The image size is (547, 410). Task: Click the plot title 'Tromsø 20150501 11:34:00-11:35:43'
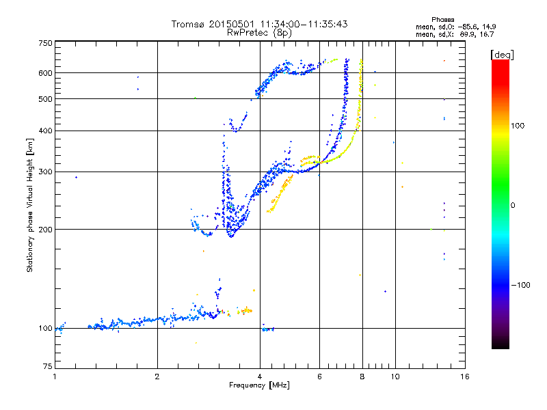[259, 24]
